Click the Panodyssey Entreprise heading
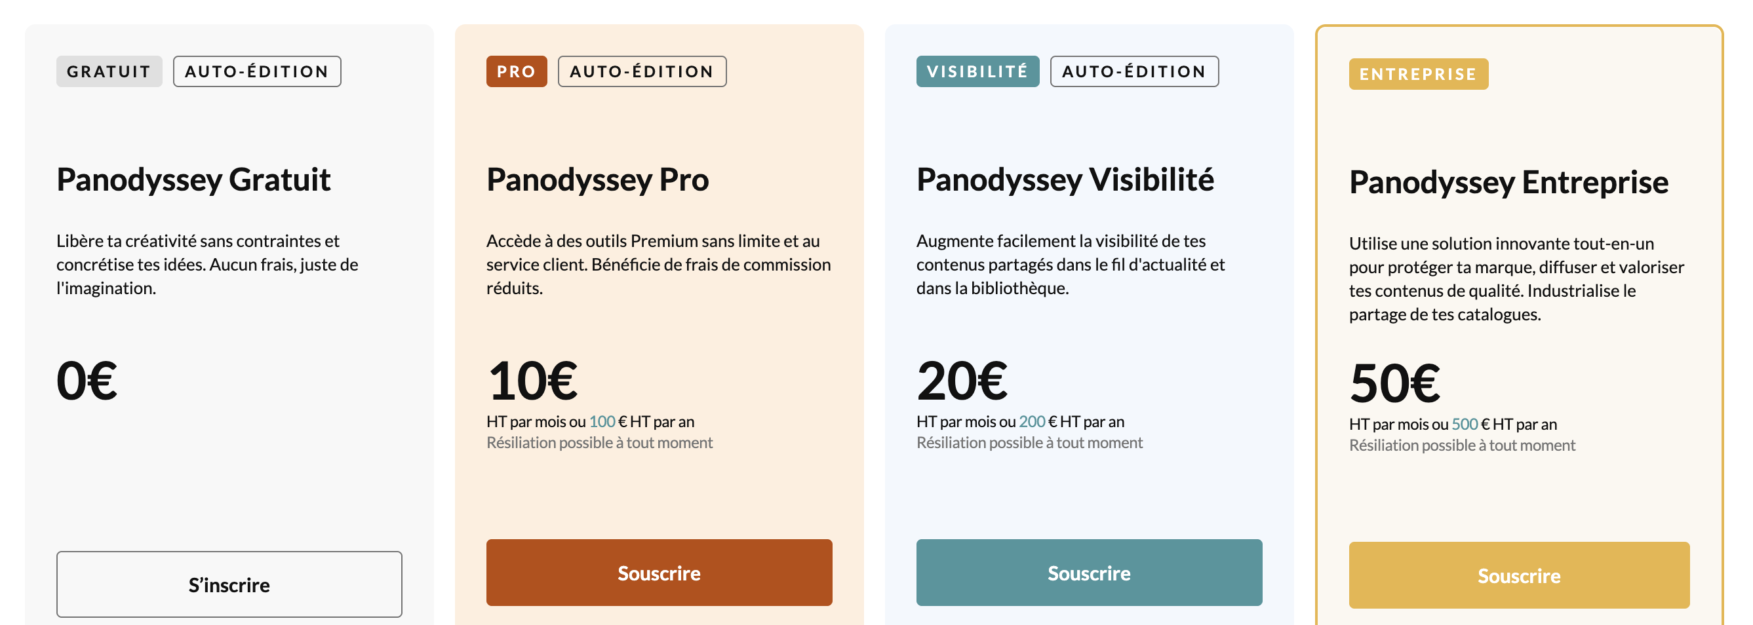1753x625 pixels. (x=1508, y=182)
